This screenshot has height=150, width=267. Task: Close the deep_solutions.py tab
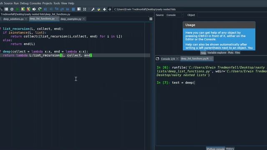click(26, 19)
